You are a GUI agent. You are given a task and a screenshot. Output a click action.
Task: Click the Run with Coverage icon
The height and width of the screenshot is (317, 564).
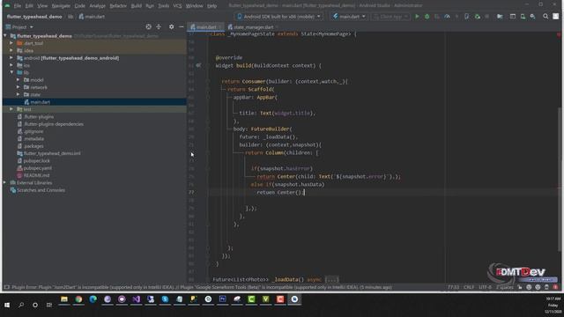coord(437,17)
